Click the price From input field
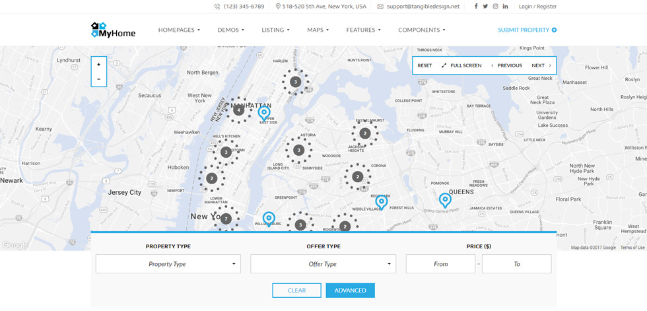Image resolution: width=647 pixels, height=311 pixels. click(440, 264)
